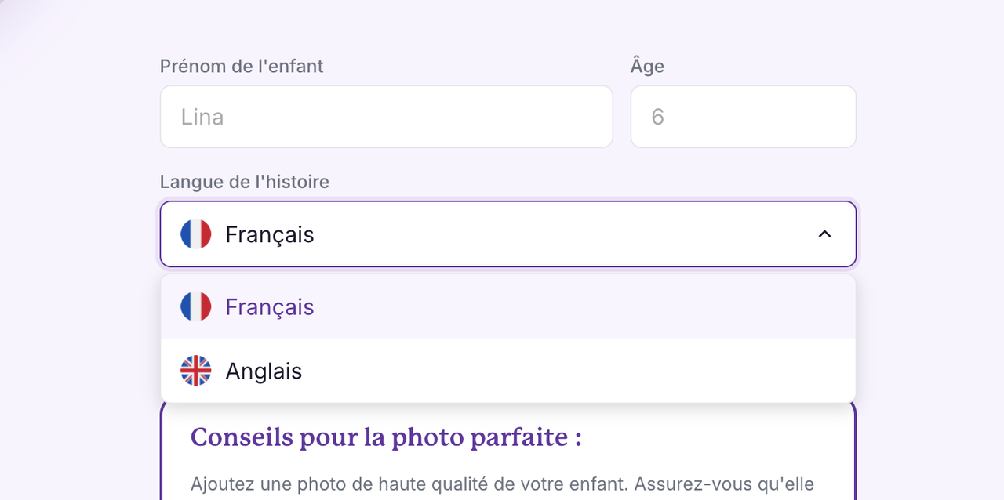Screen dimensions: 1004x500
Task: Choose Anglais from the language options
Action: [264, 371]
